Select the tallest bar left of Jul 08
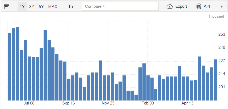Image resolution: width=228 pixels, height=109 pixels. pos(17,64)
